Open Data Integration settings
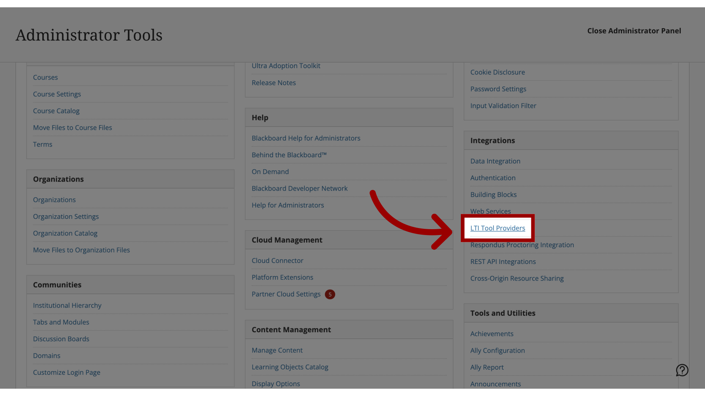705x396 pixels. click(495, 161)
